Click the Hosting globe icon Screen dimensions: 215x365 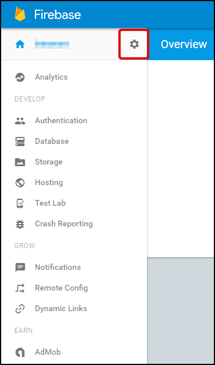[20, 183]
